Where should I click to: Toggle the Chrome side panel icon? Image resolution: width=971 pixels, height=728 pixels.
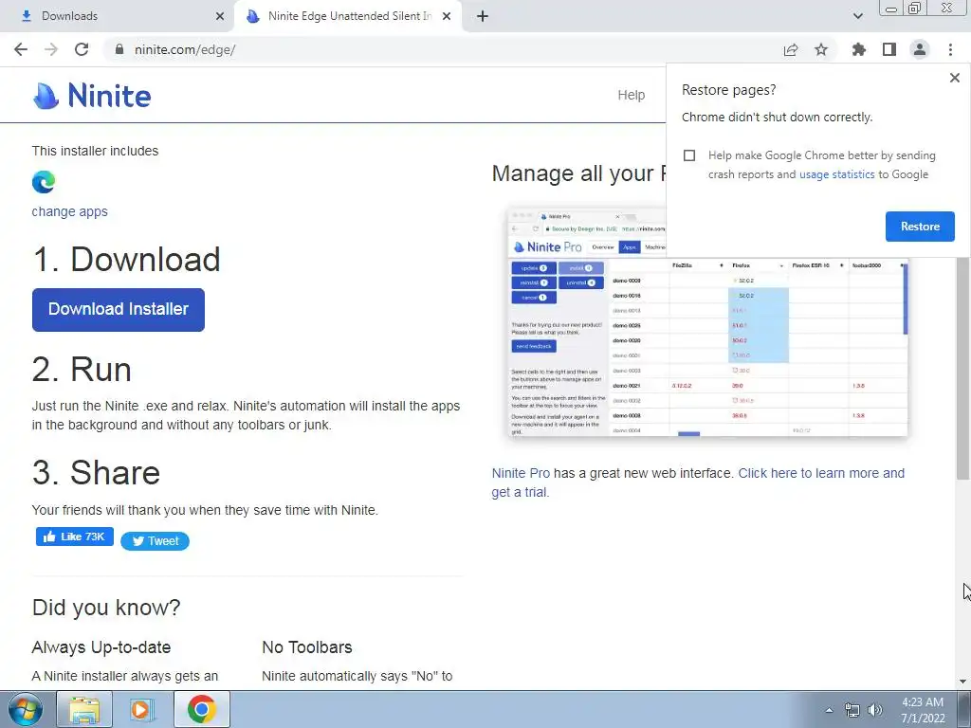pyautogui.click(x=889, y=49)
